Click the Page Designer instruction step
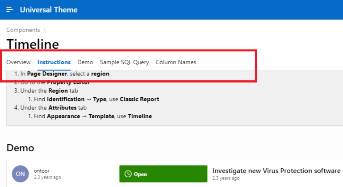 click(62, 74)
